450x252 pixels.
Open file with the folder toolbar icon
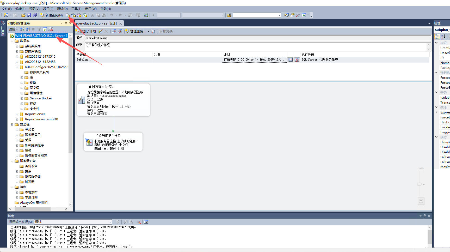(23, 15)
